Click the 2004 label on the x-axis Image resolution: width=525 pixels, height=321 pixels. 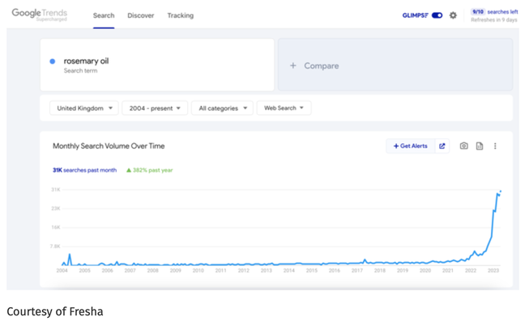(62, 271)
